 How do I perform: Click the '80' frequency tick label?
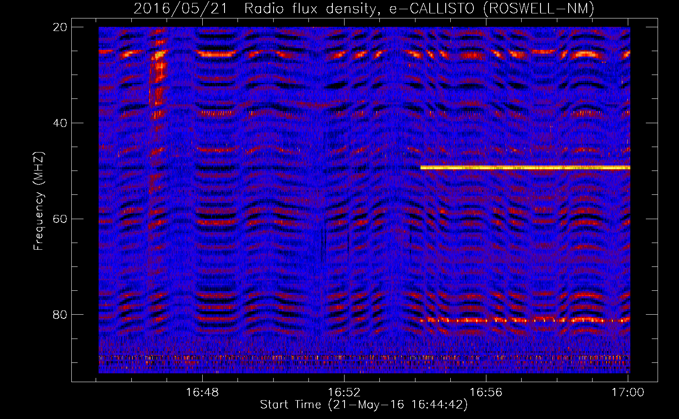click(x=60, y=315)
